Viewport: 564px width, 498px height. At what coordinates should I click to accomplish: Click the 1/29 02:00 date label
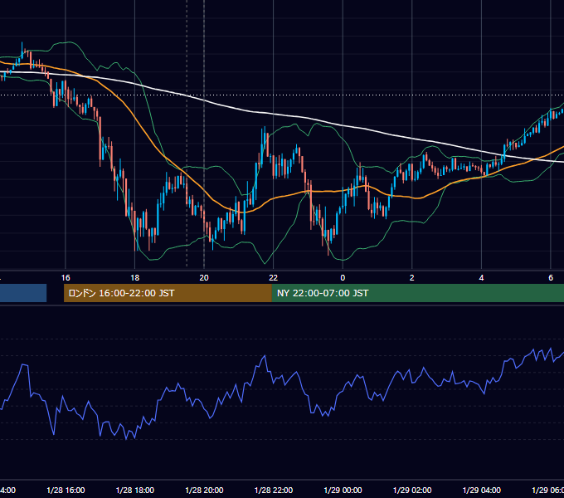tap(412, 490)
